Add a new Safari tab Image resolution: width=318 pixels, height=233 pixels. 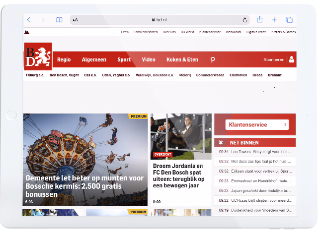(x=274, y=20)
